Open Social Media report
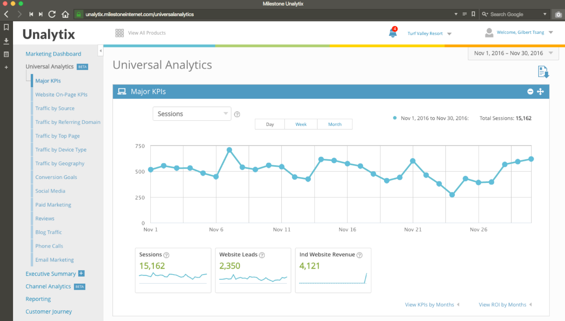 [x=50, y=191]
